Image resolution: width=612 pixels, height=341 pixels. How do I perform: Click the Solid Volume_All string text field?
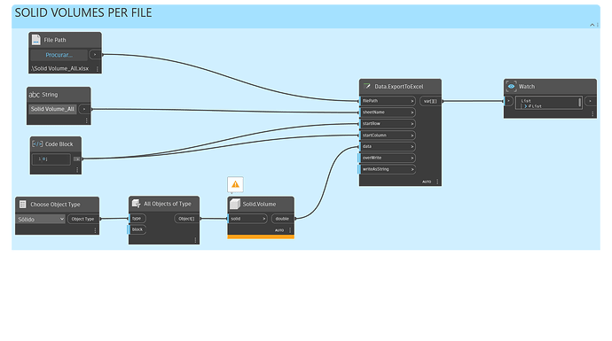[x=52, y=109]
